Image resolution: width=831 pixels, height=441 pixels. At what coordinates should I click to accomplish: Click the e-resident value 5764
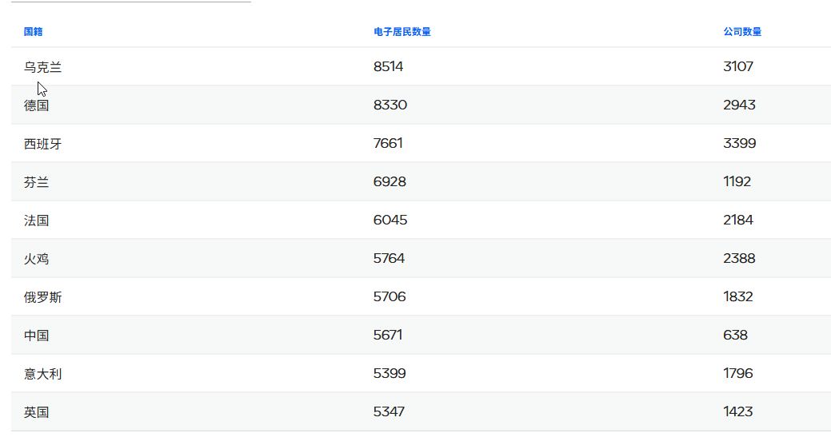[x=389, y=259]
